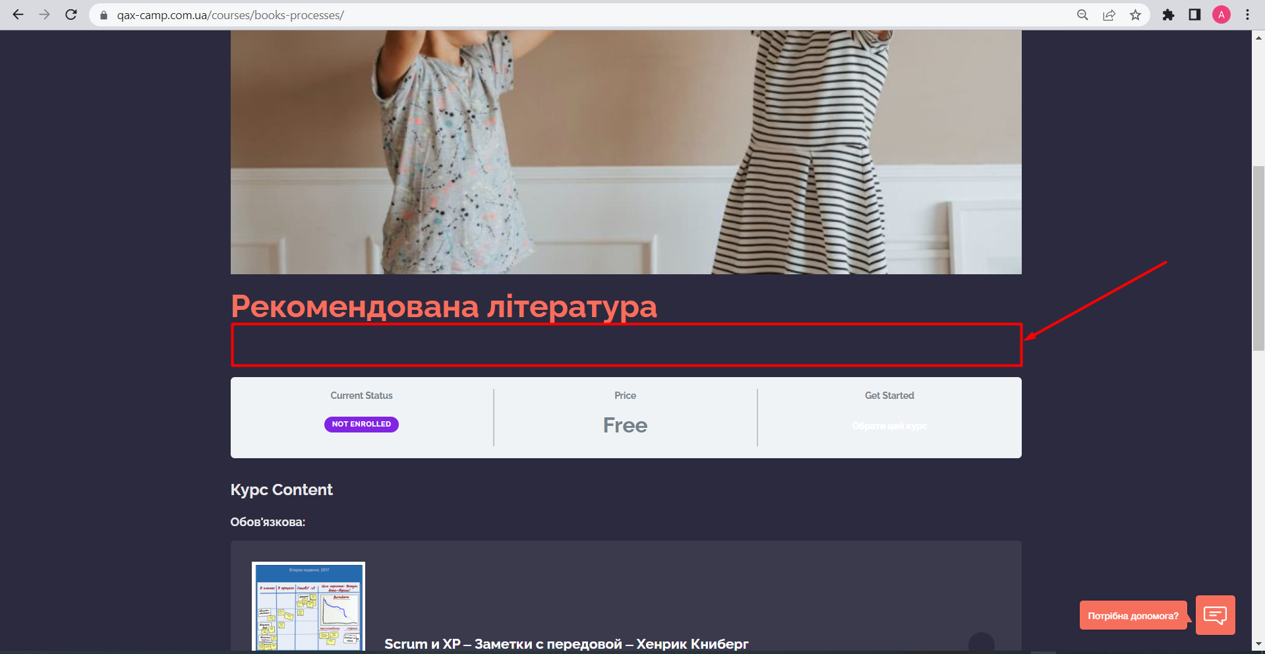Bookmark this page with the star icon
Screen dimensions: 1265x654
click(x=1136, y=15)
